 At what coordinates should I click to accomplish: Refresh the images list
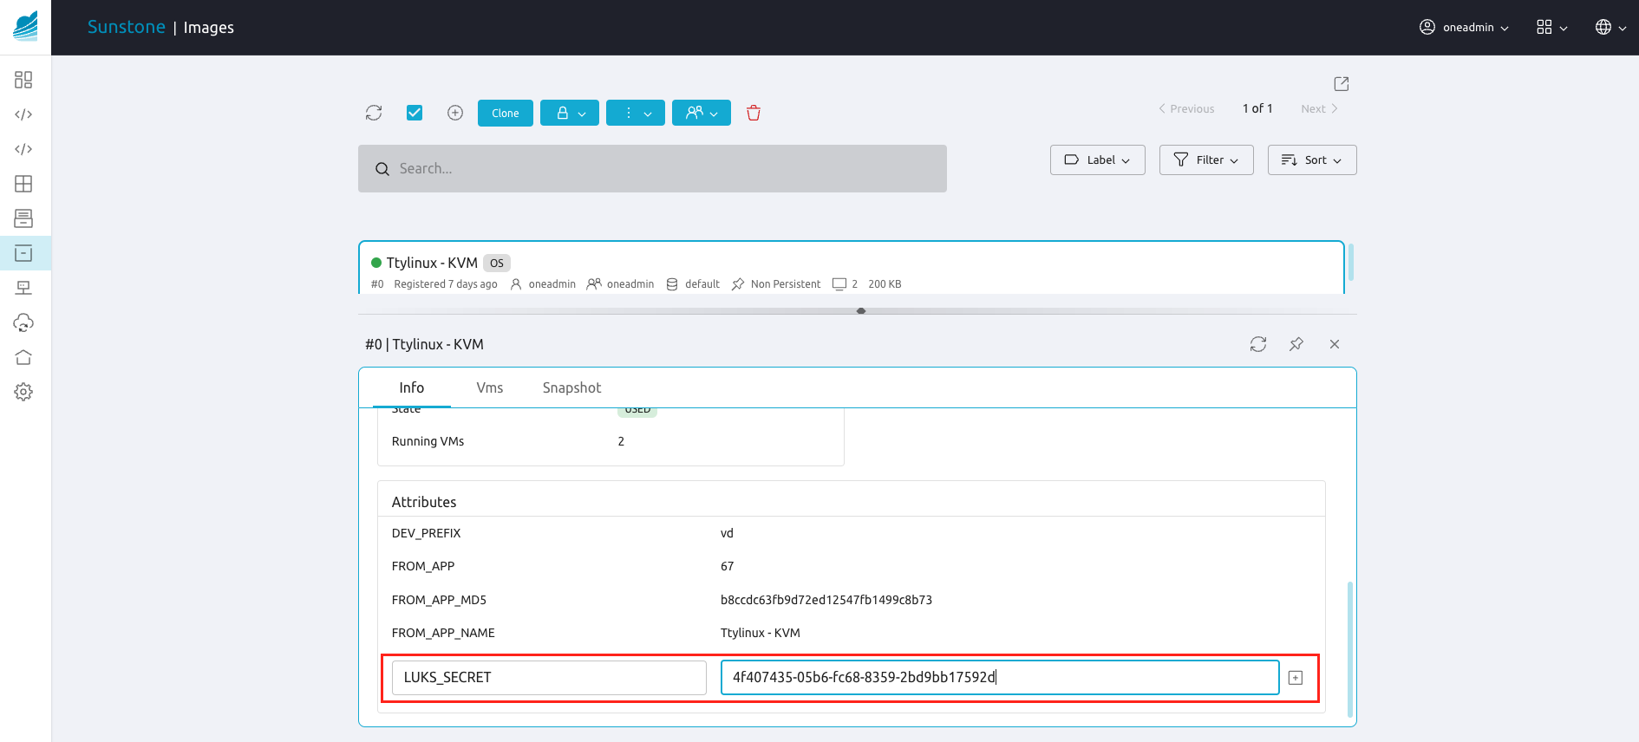click(x=374, y=113)
